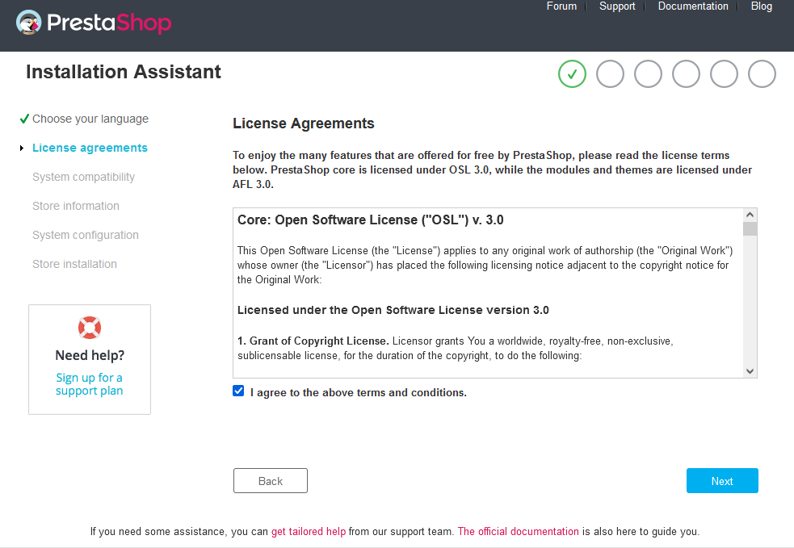Uncheck the agree to terms checkbox

pos(238,391)
